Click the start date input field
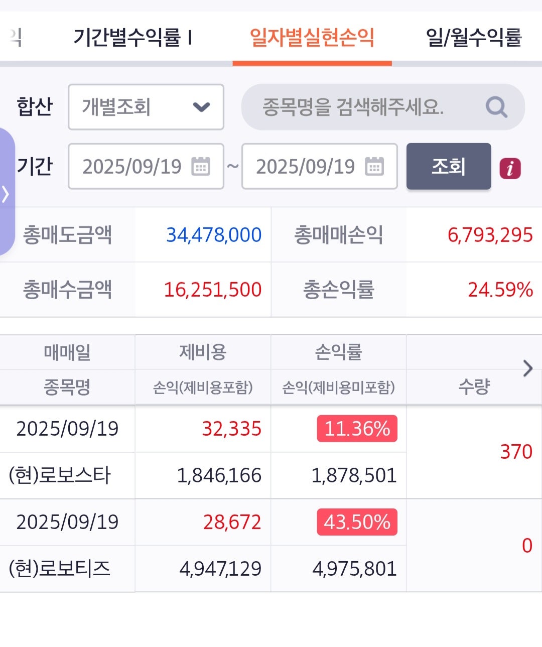This screenshot has width=542, height=647. point(131,167)
